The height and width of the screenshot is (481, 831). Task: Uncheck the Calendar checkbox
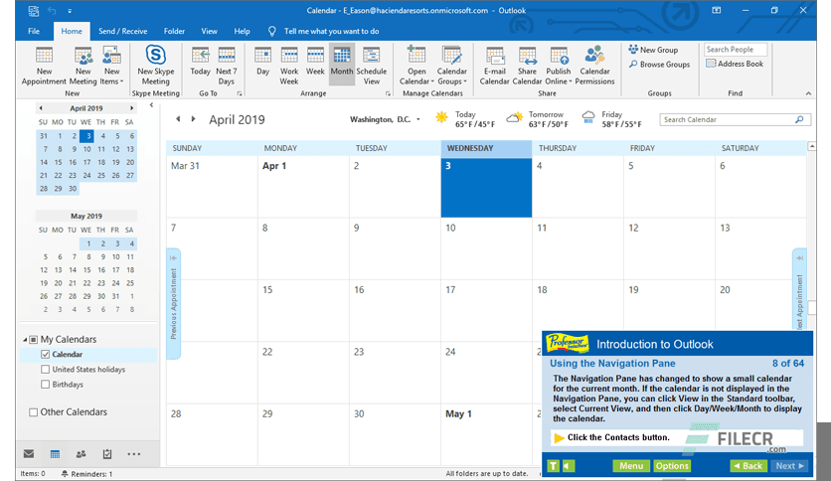45,355
